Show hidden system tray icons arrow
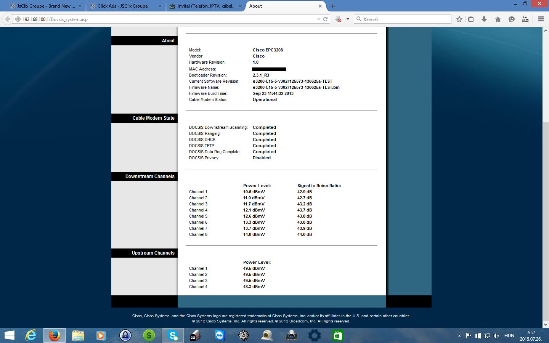The height and width of the screenshot is (343, 549). [459, 336]
